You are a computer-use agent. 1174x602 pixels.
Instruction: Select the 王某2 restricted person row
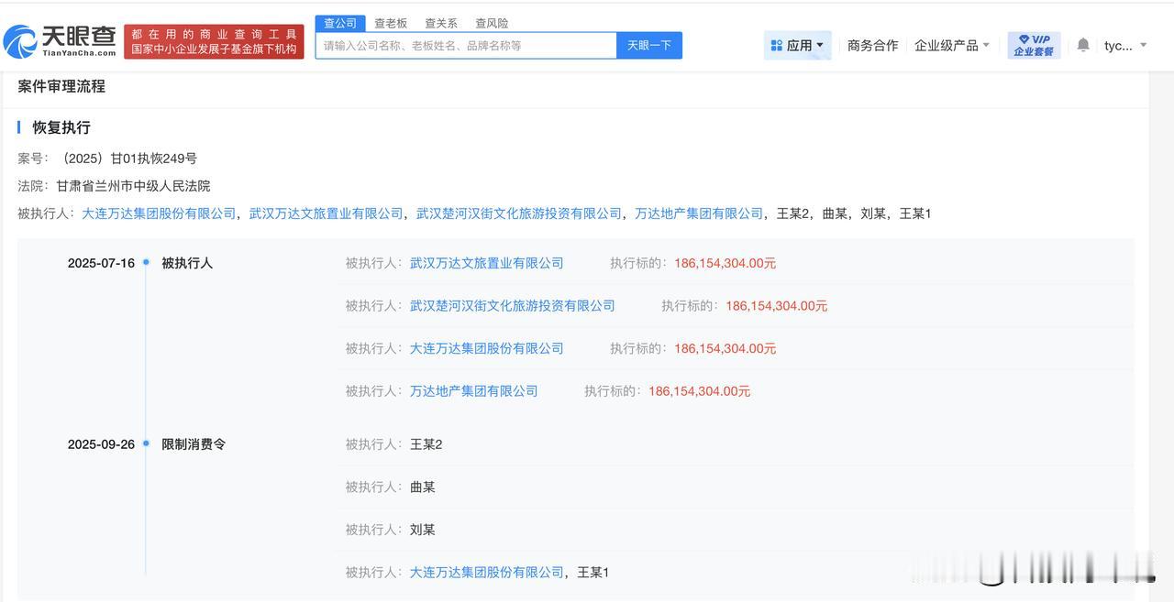pos(736,444)
